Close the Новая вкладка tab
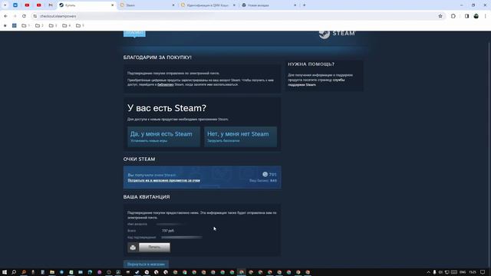Screen dimensions: 491x276 (x=295, y=5)
